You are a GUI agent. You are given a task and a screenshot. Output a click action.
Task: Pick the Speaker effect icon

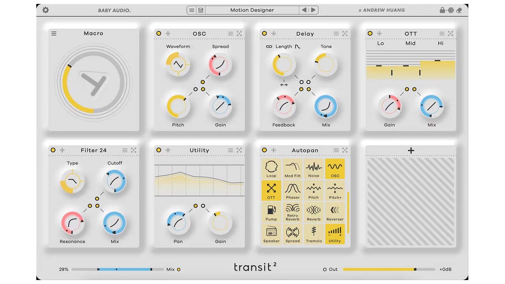[x=271, y=234]
